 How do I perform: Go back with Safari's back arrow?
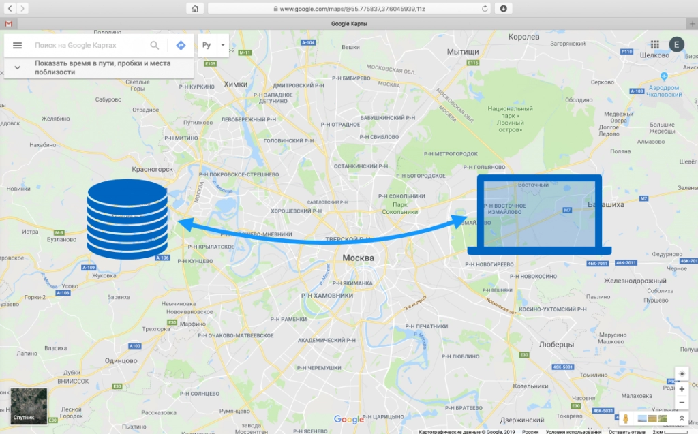tap(10, 8)
